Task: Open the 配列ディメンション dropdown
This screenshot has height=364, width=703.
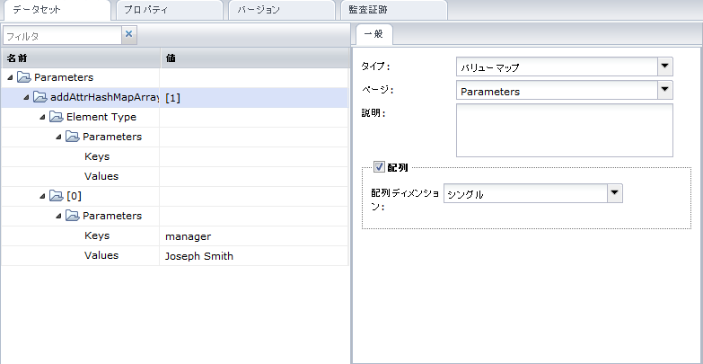Action: (614, 193)
